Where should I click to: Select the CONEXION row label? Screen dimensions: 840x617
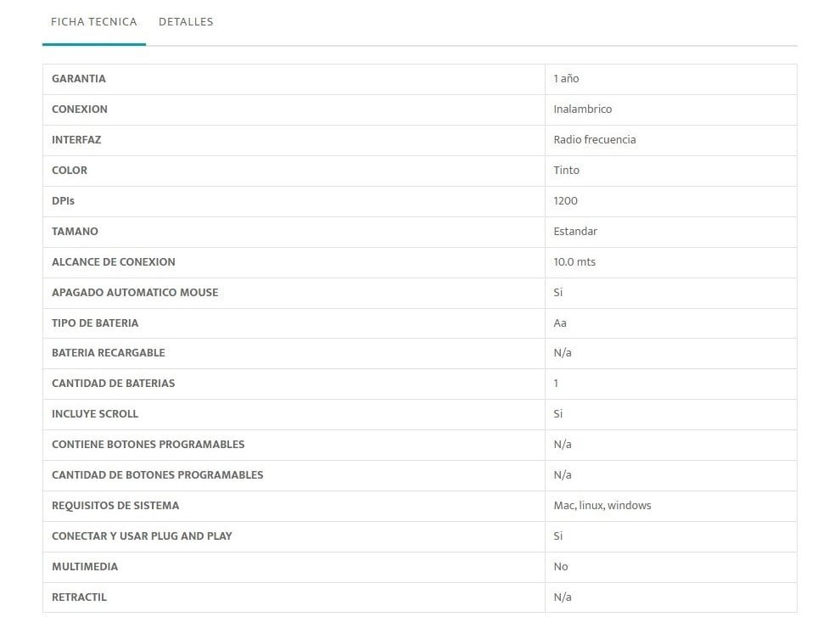(79, 109)
